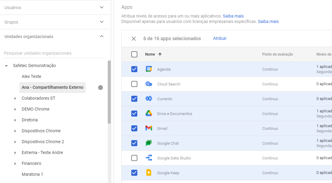Image resolution: width=332 pixels, height=183 pixels.
Task: Click the Gmail app name
Action: [x=162, y=128]
